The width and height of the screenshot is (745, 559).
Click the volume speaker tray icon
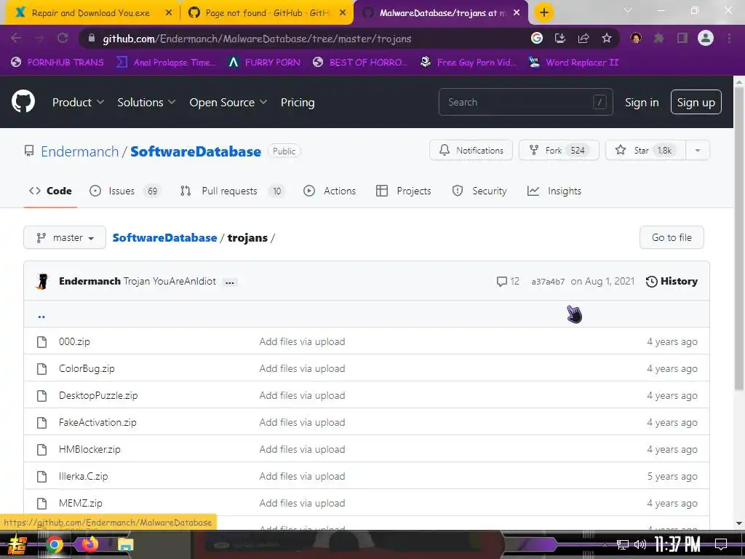(640, 544)
